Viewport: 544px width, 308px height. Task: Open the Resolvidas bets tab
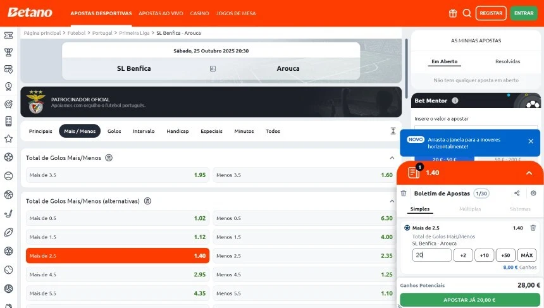[507, 61]
